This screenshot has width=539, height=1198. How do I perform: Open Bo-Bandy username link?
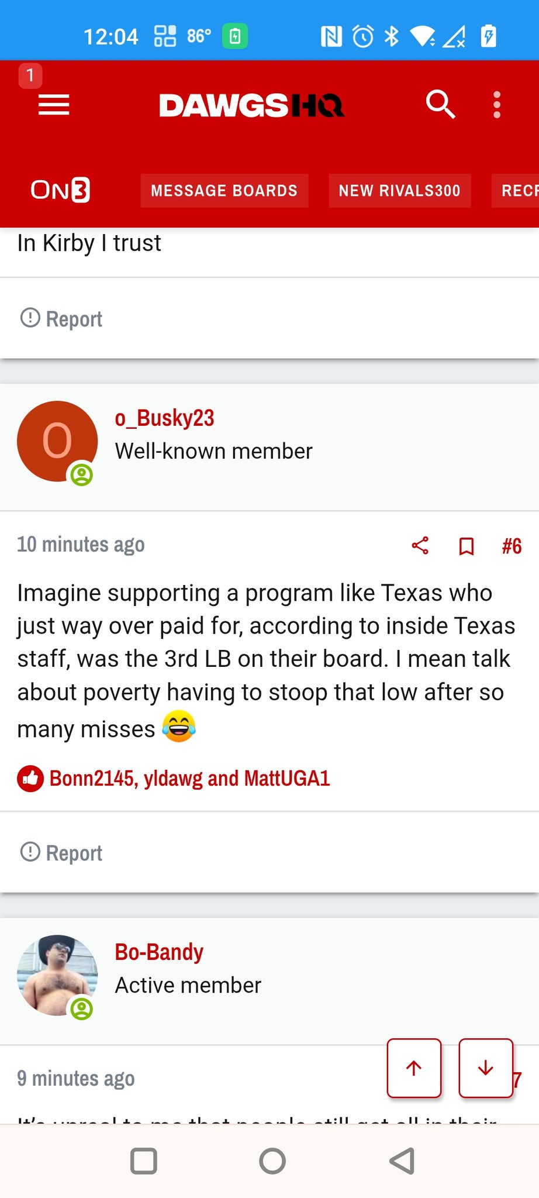[x=159, y=952]
